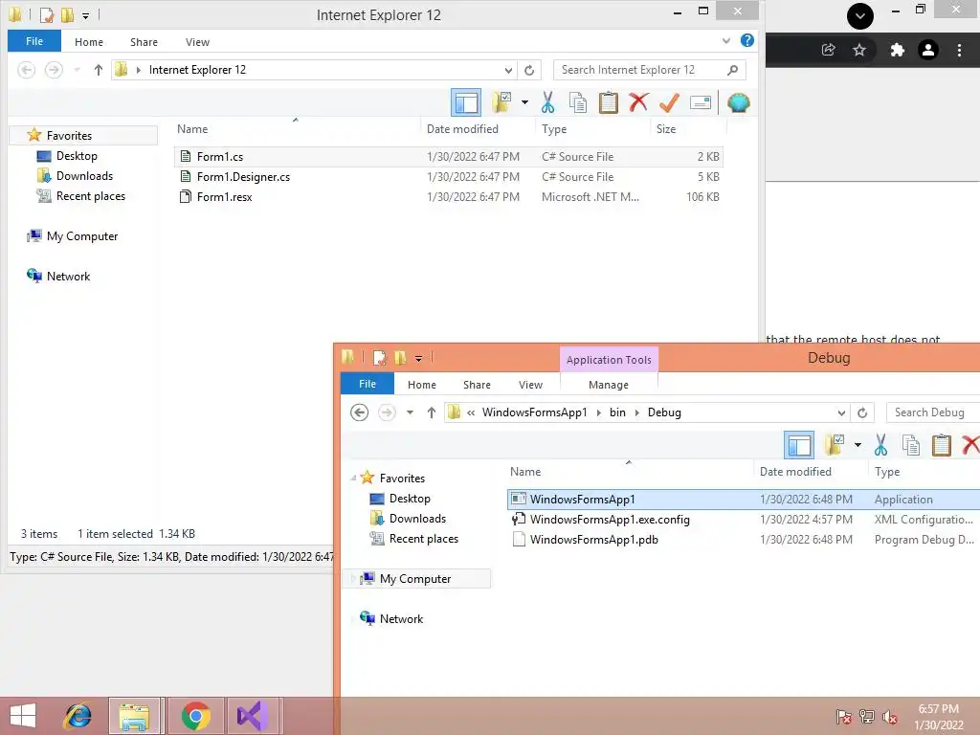Click the search magnifier icon in Internet Explorer 12 window
This screenshot has width=980, height=735.
point(732,70)
